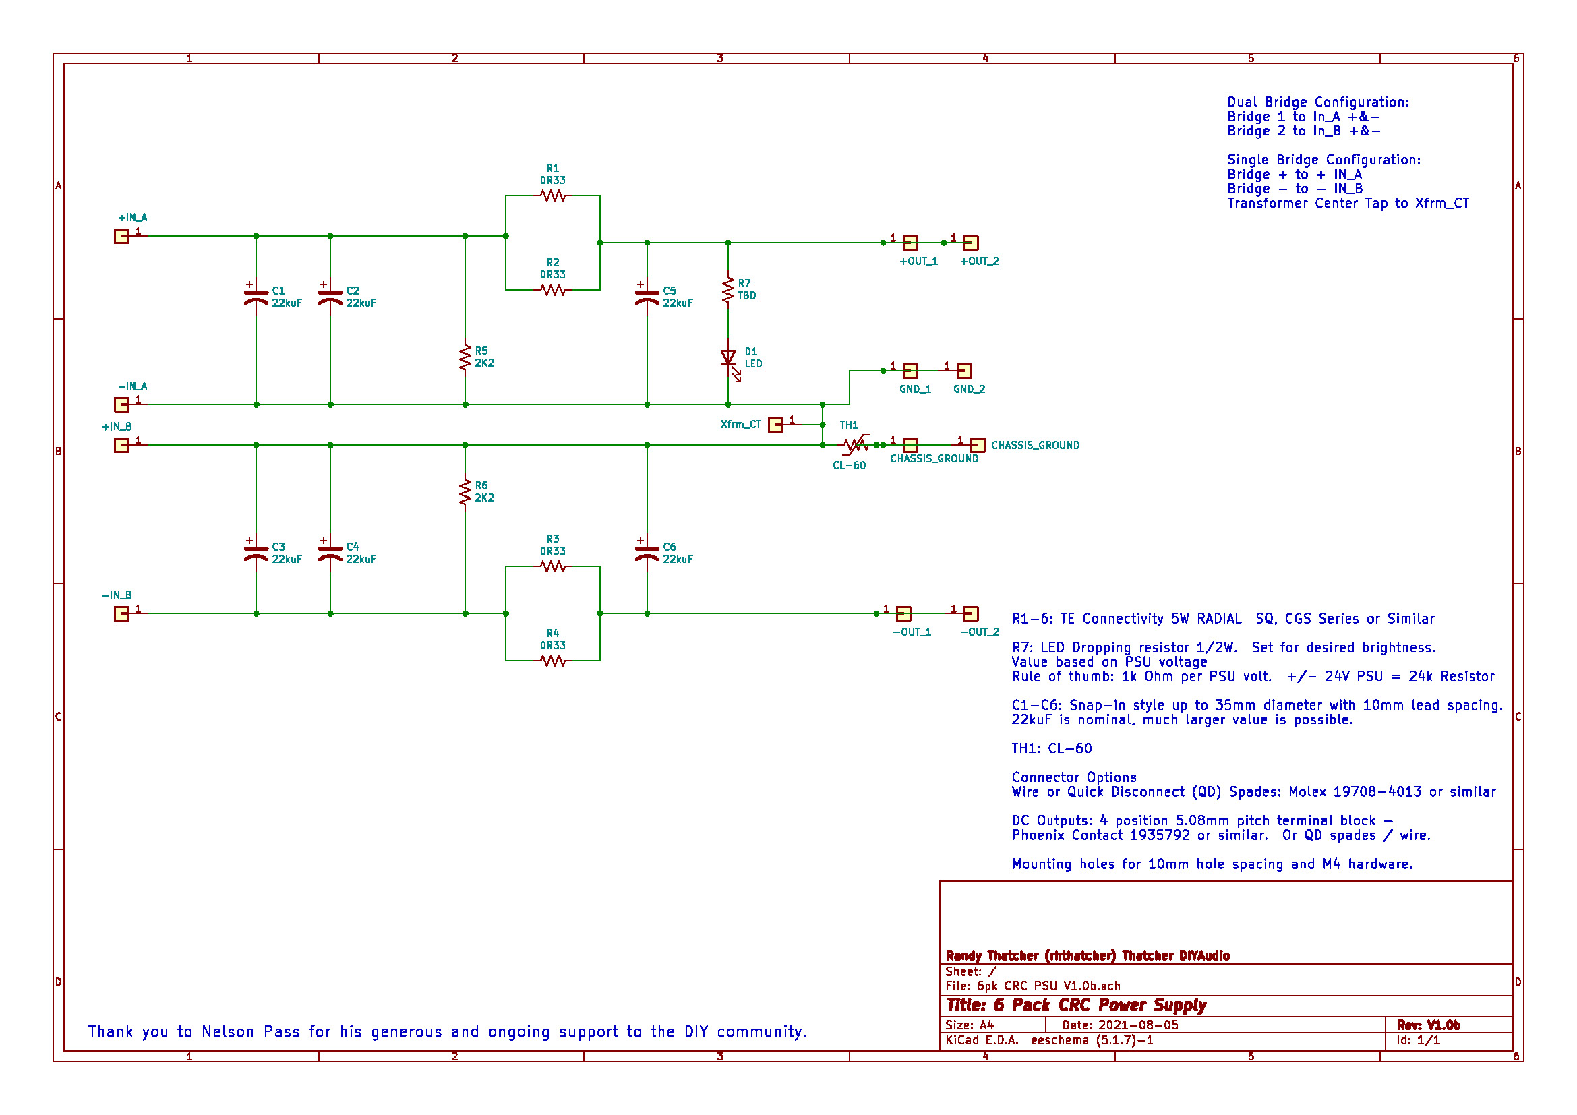The width and height of the screenshot is (1577, 1115).
Task: Click the -IN_B connector pad
Action: (121, 614)
